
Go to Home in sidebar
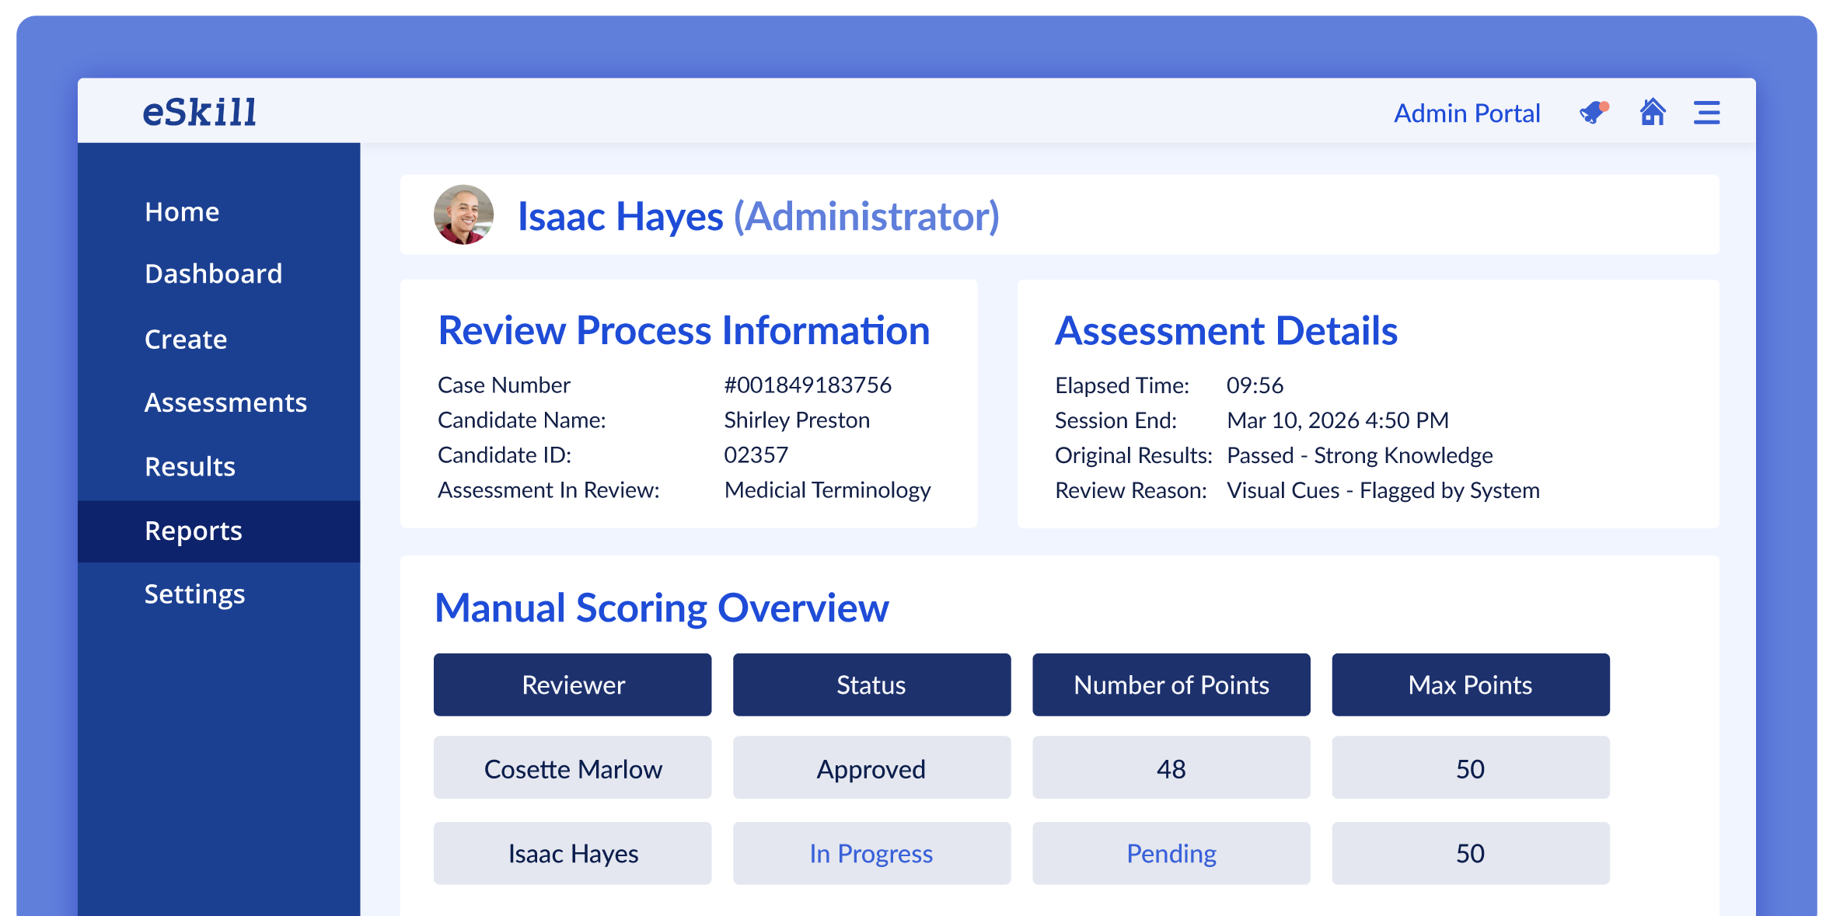click(182, 212)
